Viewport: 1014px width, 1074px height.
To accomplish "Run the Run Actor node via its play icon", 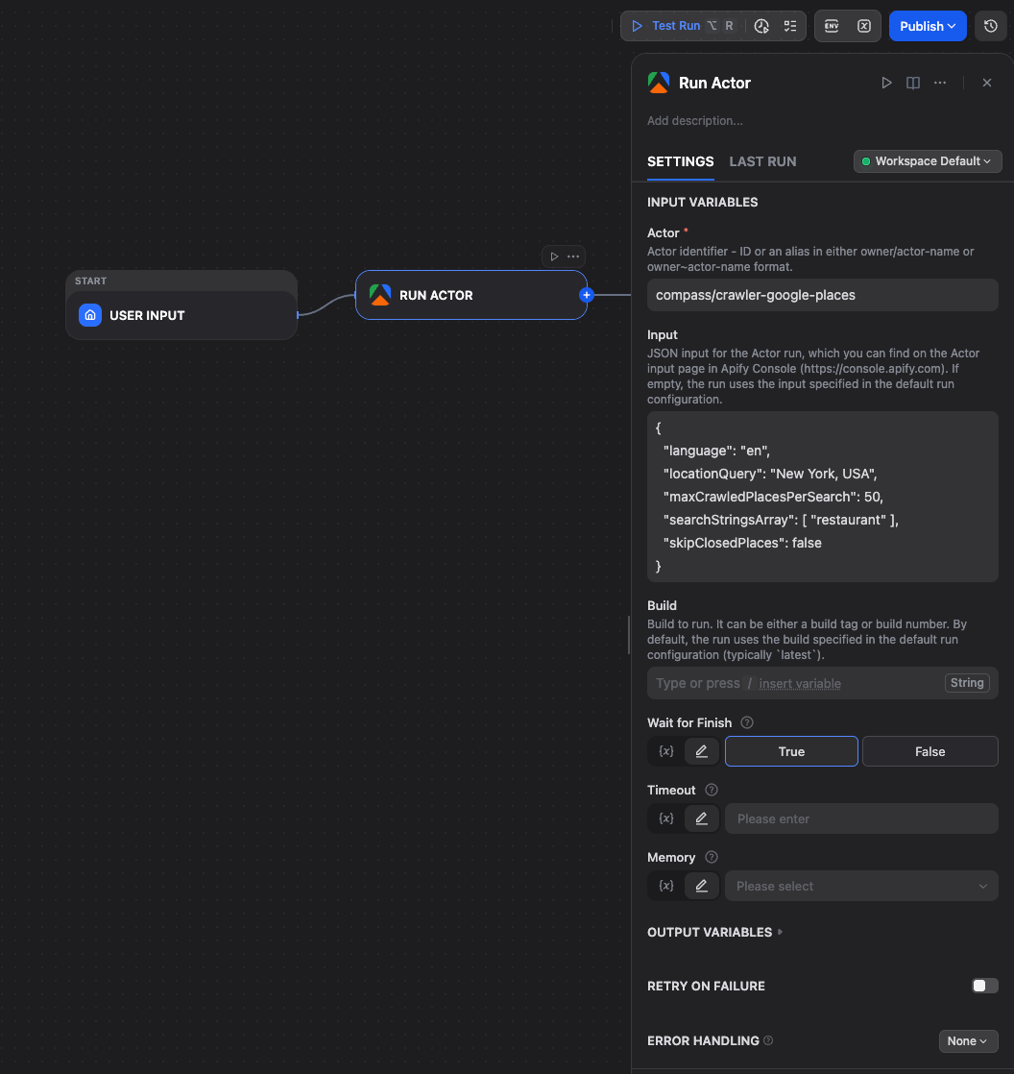I will 886,83.
